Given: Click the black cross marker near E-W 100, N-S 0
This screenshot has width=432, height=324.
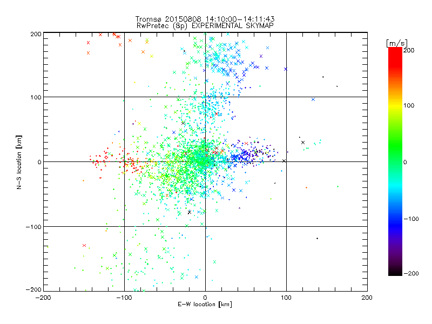Looking at the screenshot, I should pyautogui.click(x=284, y=161).
